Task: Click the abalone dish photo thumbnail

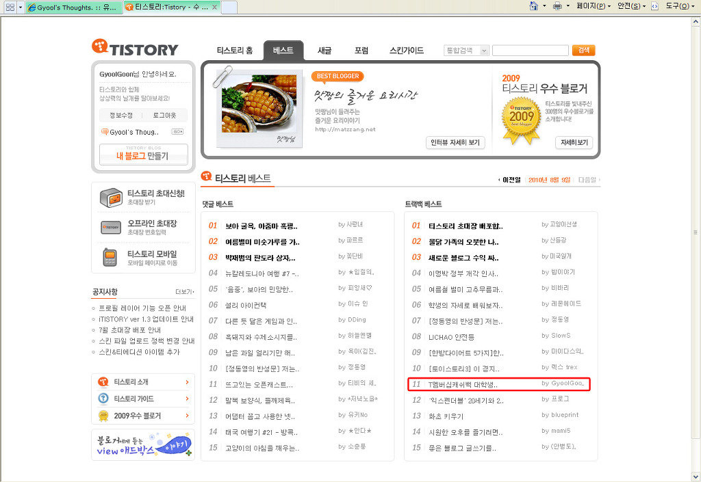Action: pos(259,103)
